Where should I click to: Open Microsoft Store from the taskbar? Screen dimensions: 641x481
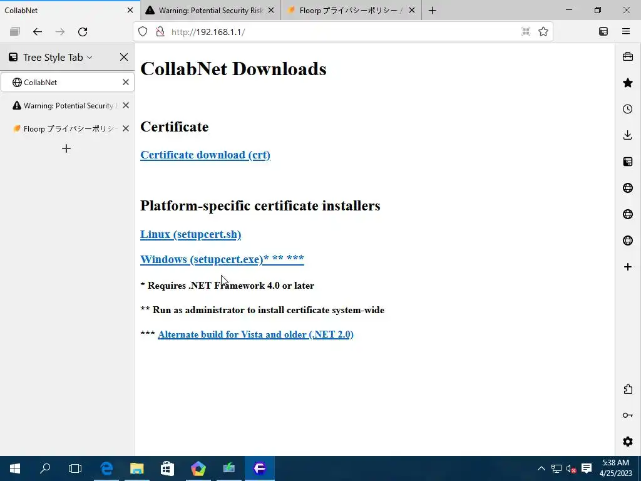point(168,468)
